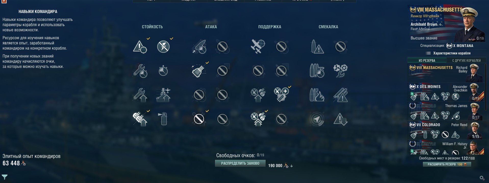489x183 pixels.
Task: Open the filter funnel icon
Action: pos(5,177)
